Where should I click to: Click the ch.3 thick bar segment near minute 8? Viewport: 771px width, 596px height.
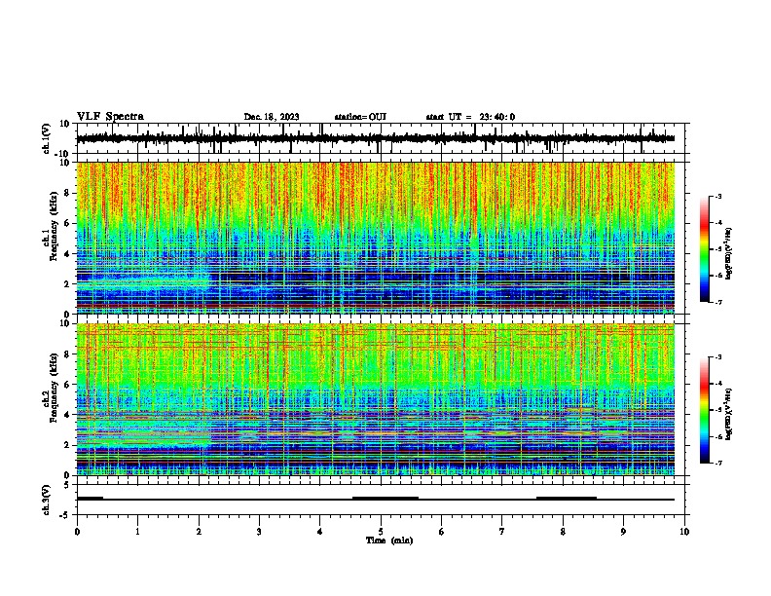(x=567, y=499)
